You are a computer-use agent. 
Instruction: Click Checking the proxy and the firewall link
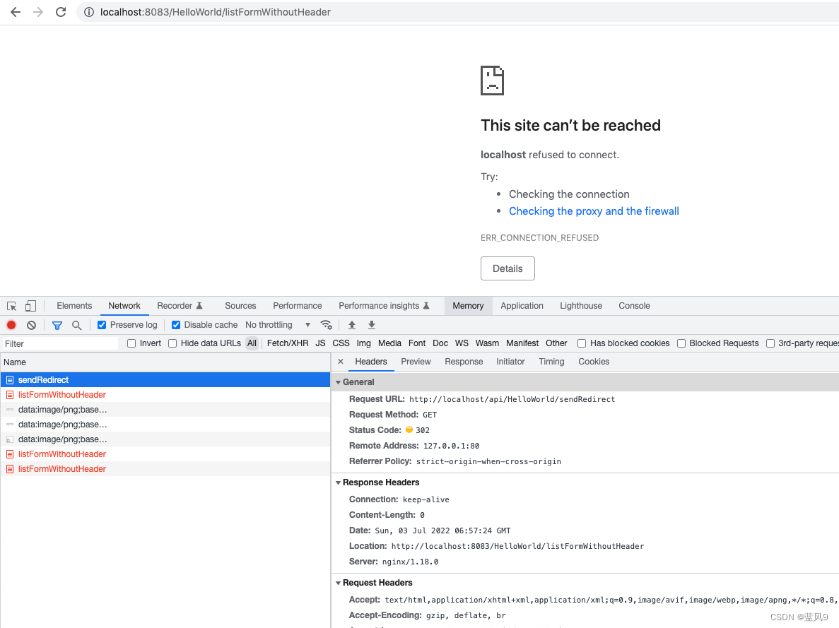coord(594,211)
